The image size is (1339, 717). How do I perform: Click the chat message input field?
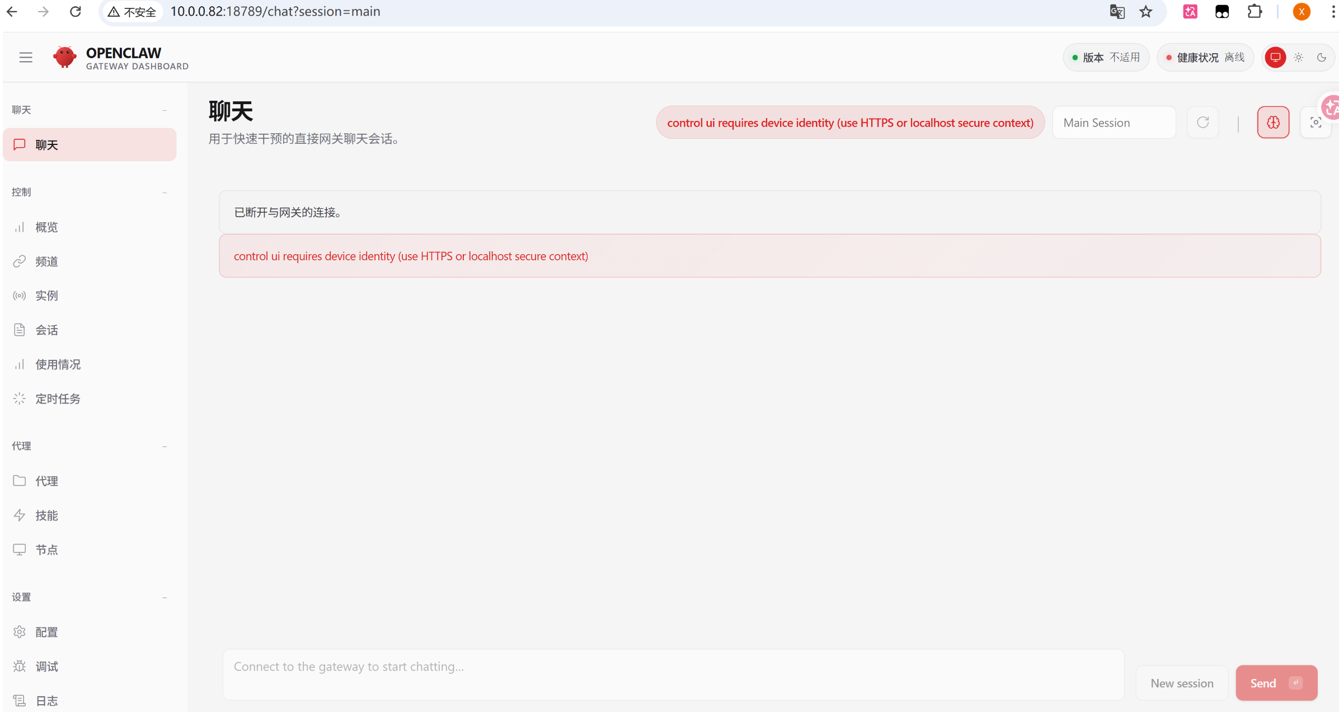pos(673,674)
